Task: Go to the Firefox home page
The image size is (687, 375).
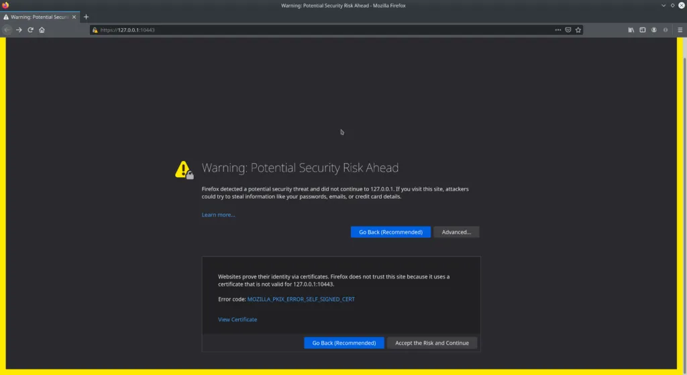Action: tap(42, 30)
